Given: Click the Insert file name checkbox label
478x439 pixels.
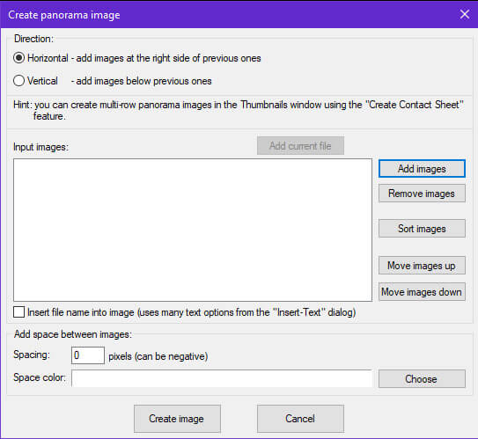Looking at the screenshot, I should (191, 312).
